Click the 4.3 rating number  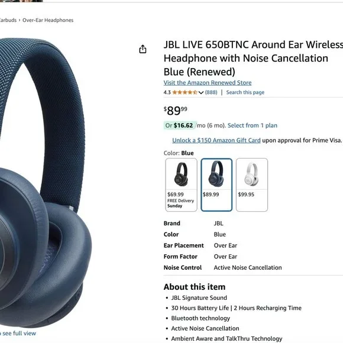[167, 92]
